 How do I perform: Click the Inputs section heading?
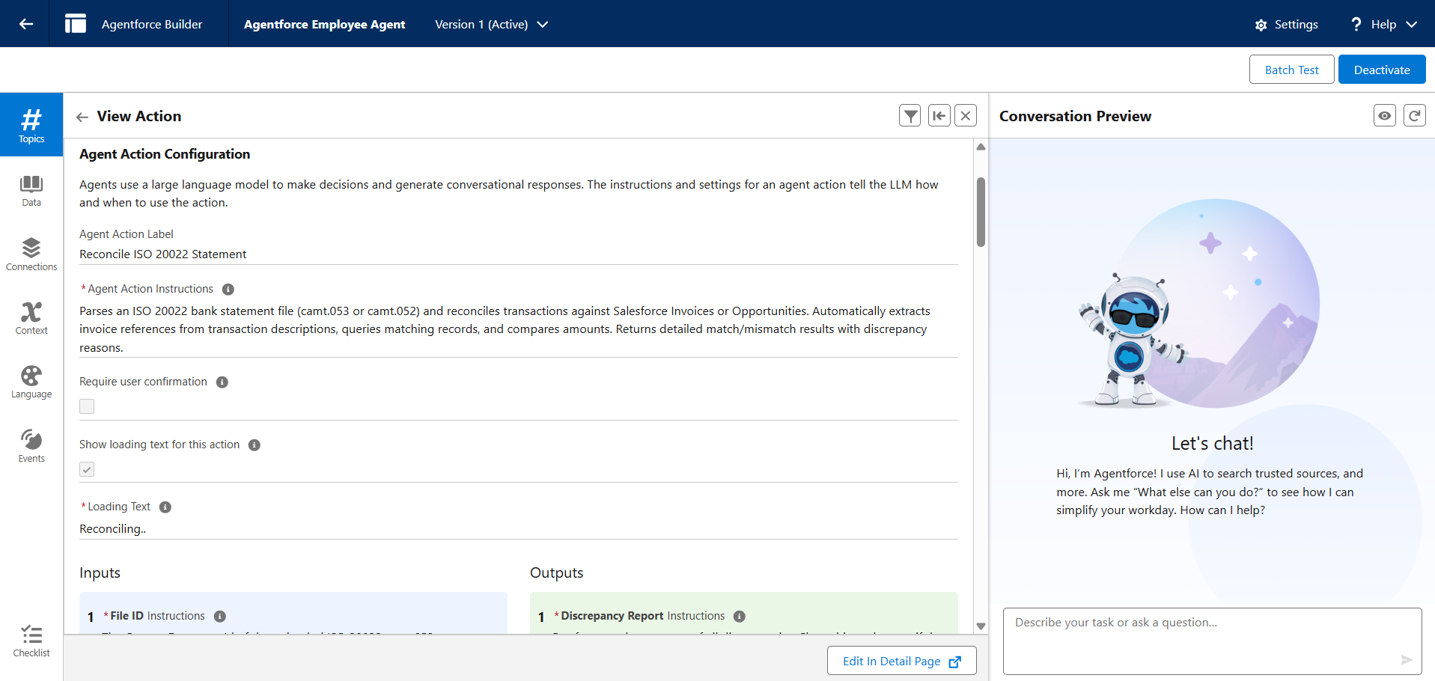(x=100, y=573)
